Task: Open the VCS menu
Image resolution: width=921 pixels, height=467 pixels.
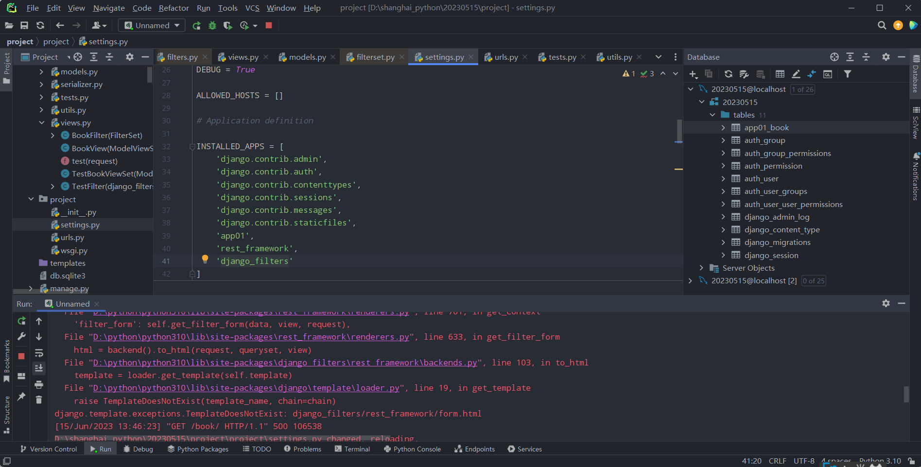Action: [x=252, y=8]
